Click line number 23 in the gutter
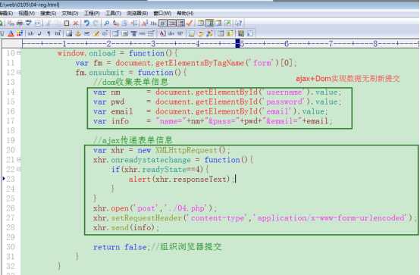This screenshot has width=420, height=275. tap(11, 179)
